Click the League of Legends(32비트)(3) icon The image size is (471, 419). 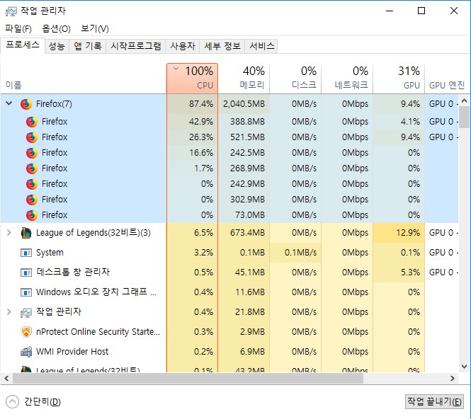point(26,233)
